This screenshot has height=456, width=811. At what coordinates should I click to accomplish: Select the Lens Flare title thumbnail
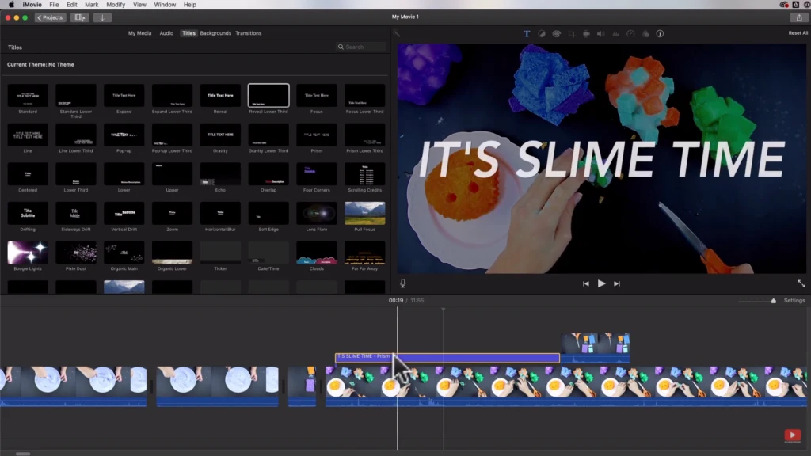(x=317, y=213)
